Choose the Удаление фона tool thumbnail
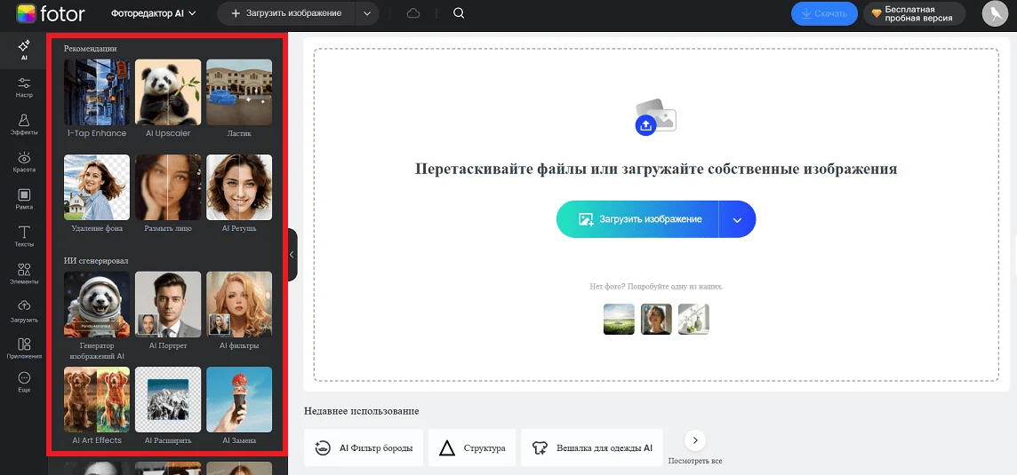This screenshot has height=475, width=1017. pyautogui.click(x=97, y=187)
